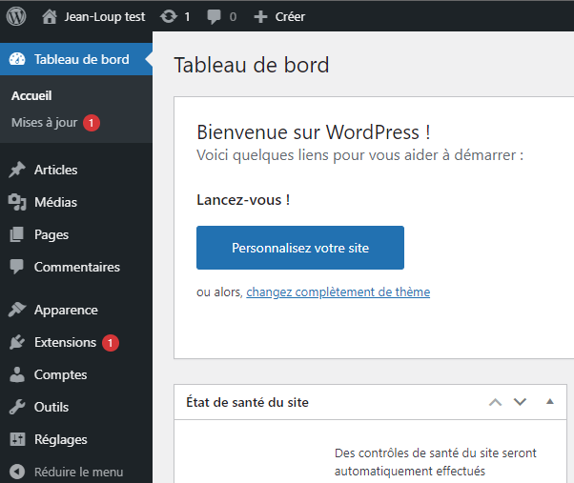574x483 pixels.
Task: Click Réduire le menu
Action: [x=78, y=472]
